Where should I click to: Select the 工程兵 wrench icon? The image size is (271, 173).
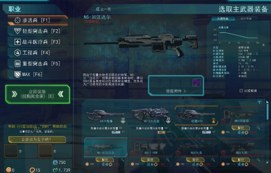click(x=17, y=53)
